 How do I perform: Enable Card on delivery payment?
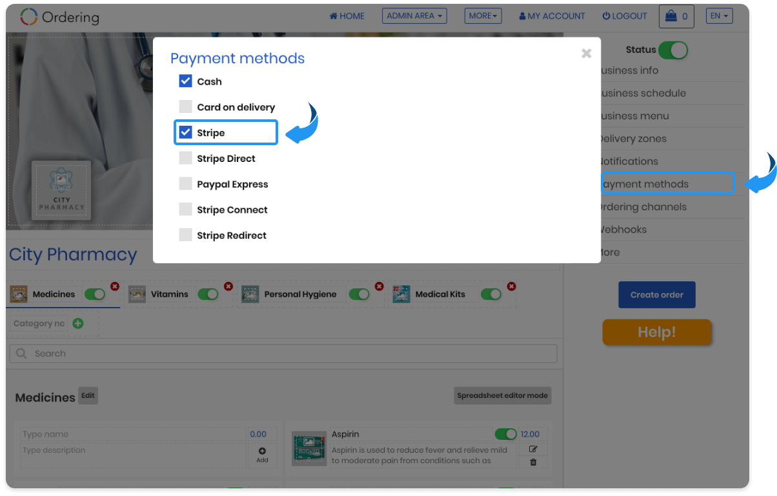pos(186,107)
